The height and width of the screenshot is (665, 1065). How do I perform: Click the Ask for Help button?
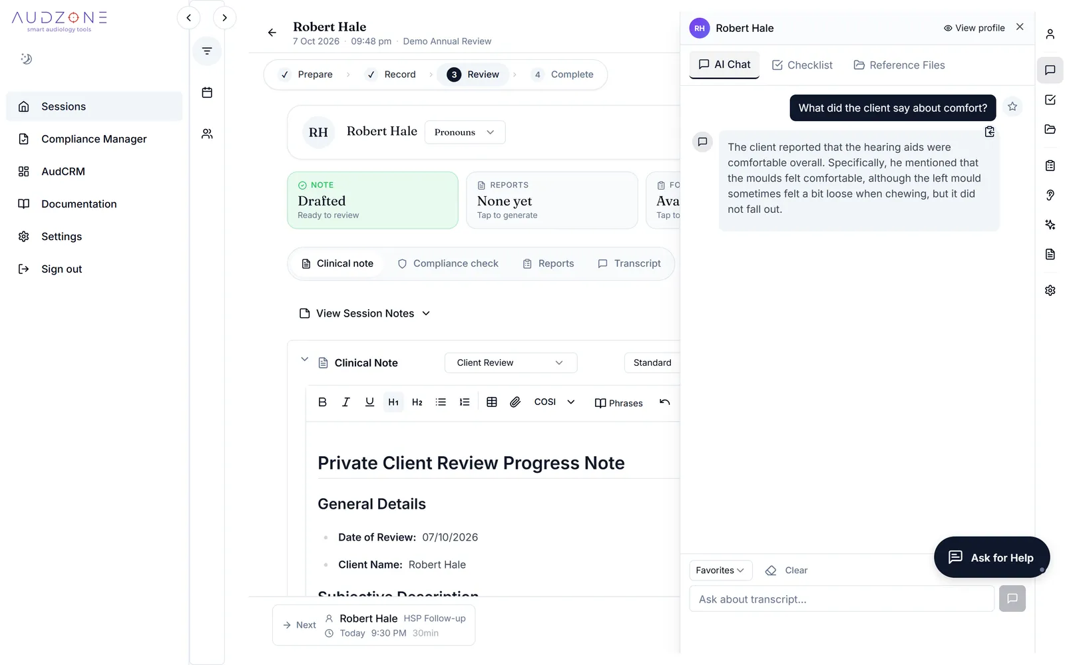pyautogui.click(x=992, y=557)
